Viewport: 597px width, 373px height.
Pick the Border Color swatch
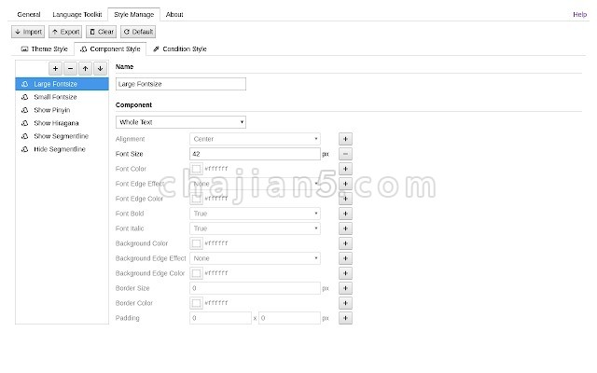197,303
